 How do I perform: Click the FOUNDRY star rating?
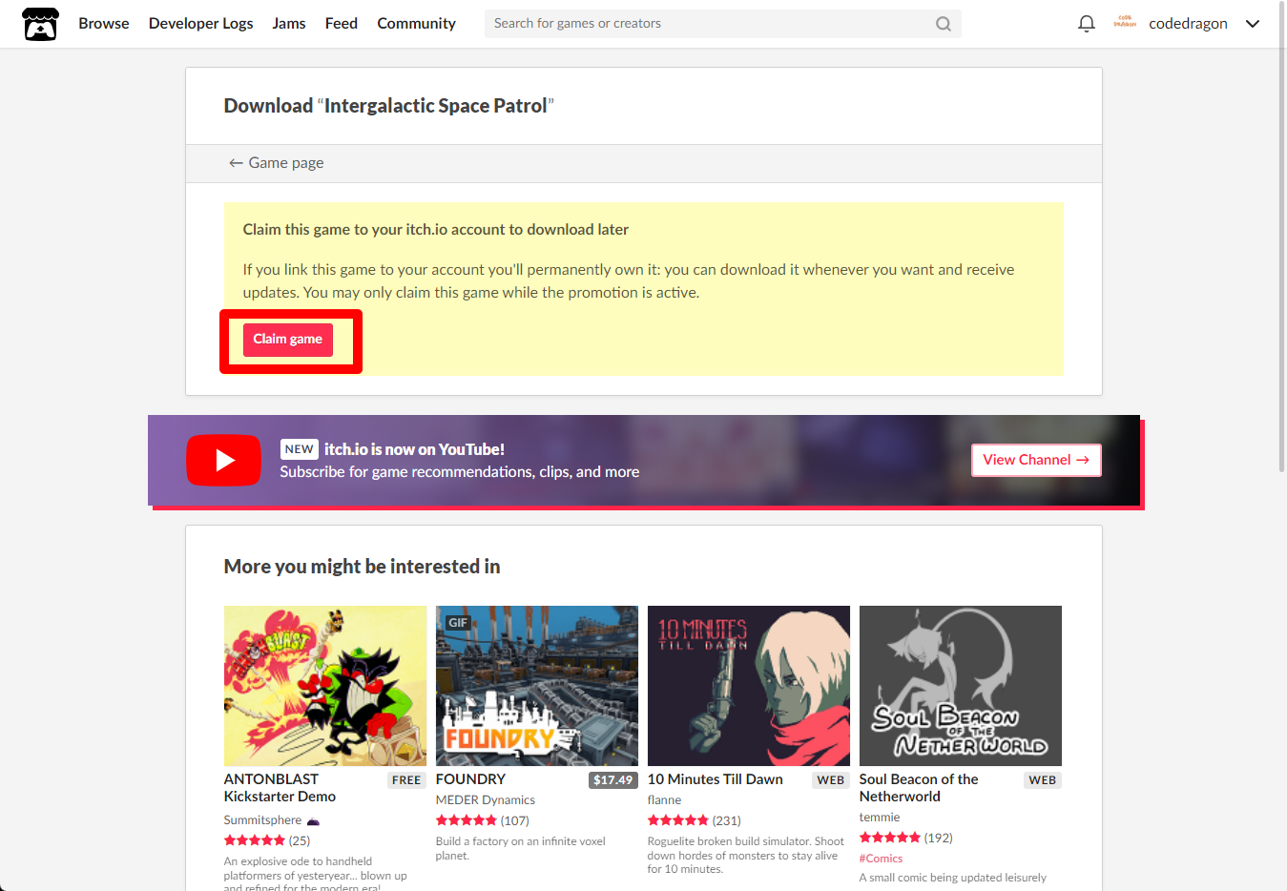click(x=467, y=820)
